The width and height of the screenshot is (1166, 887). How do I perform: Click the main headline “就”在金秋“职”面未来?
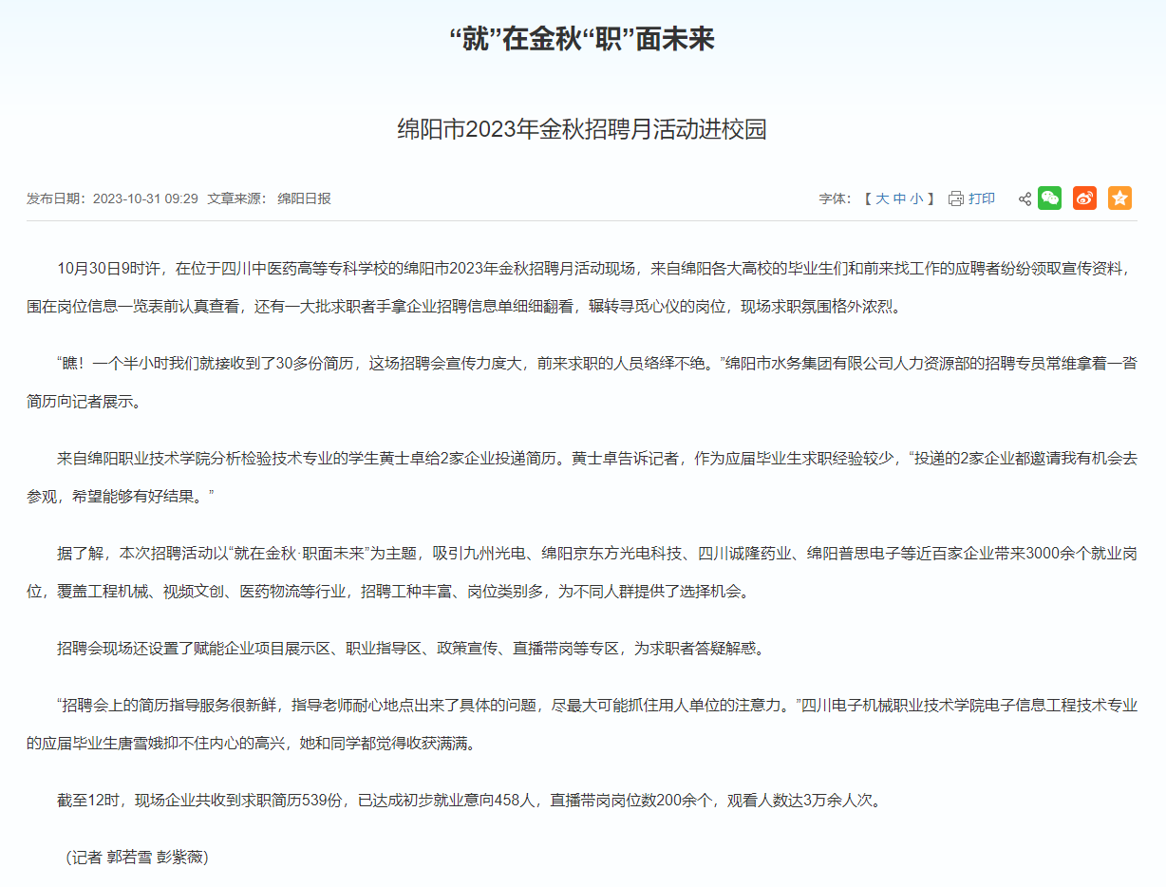[x=582, y=40]
